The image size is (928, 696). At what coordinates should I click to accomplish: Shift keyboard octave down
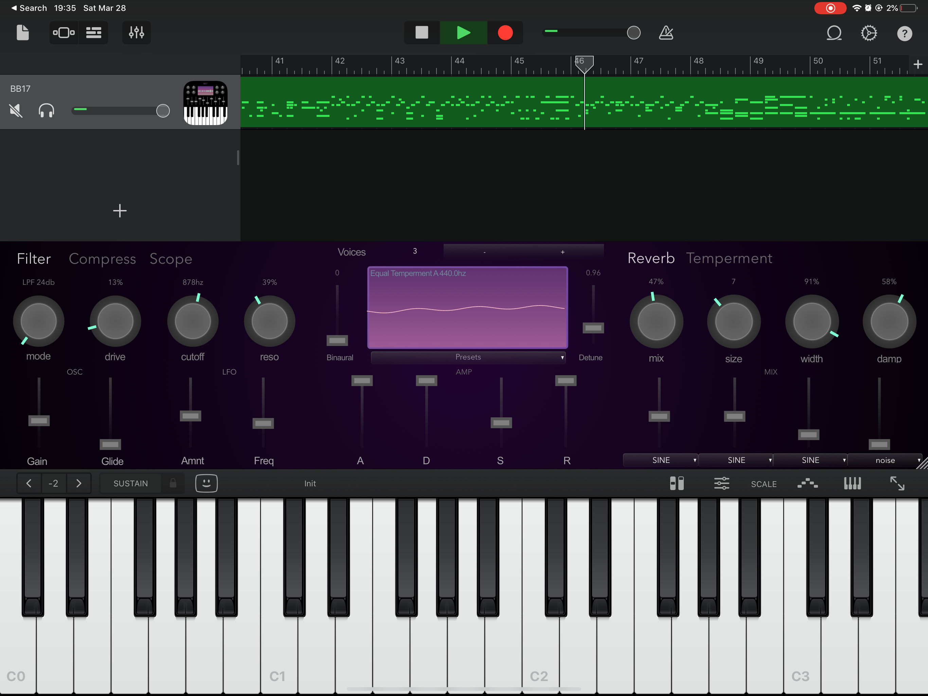(29, 483)
